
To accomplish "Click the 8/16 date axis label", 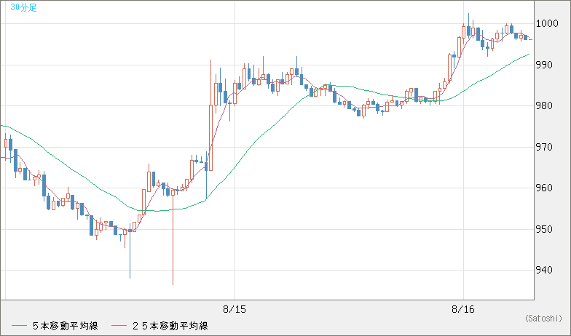I will tap(463, 310).
